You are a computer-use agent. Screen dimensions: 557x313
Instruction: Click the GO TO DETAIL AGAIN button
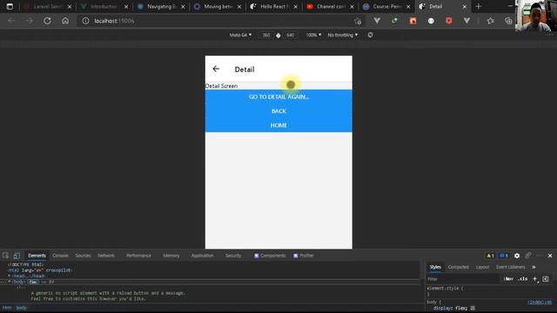pos(278,97)
